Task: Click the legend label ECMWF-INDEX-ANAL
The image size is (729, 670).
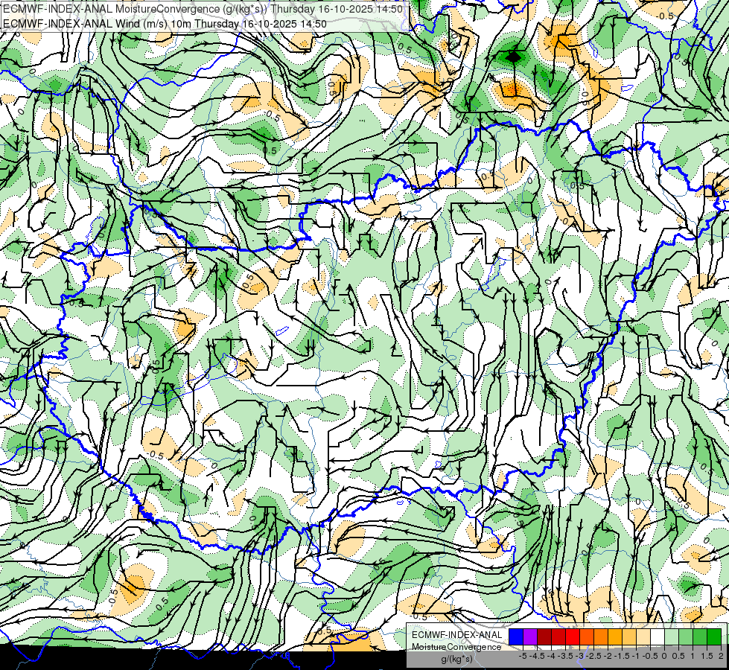Action: pos(457,635)
